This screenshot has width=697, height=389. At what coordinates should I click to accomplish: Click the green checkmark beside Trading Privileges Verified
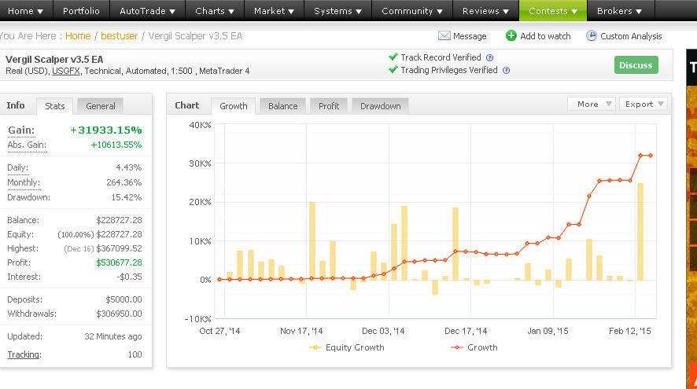pos(393,70)
